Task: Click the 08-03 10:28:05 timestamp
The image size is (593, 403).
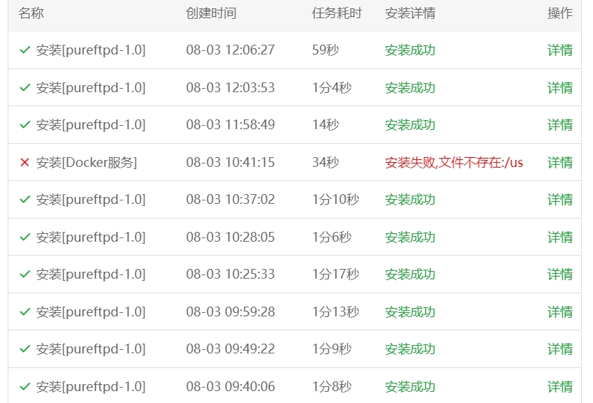Action: pyautogui.click(x=230, y=237)
